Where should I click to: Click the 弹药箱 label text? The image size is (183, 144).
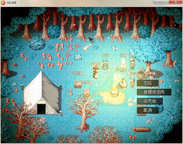[x=78, y=73]
